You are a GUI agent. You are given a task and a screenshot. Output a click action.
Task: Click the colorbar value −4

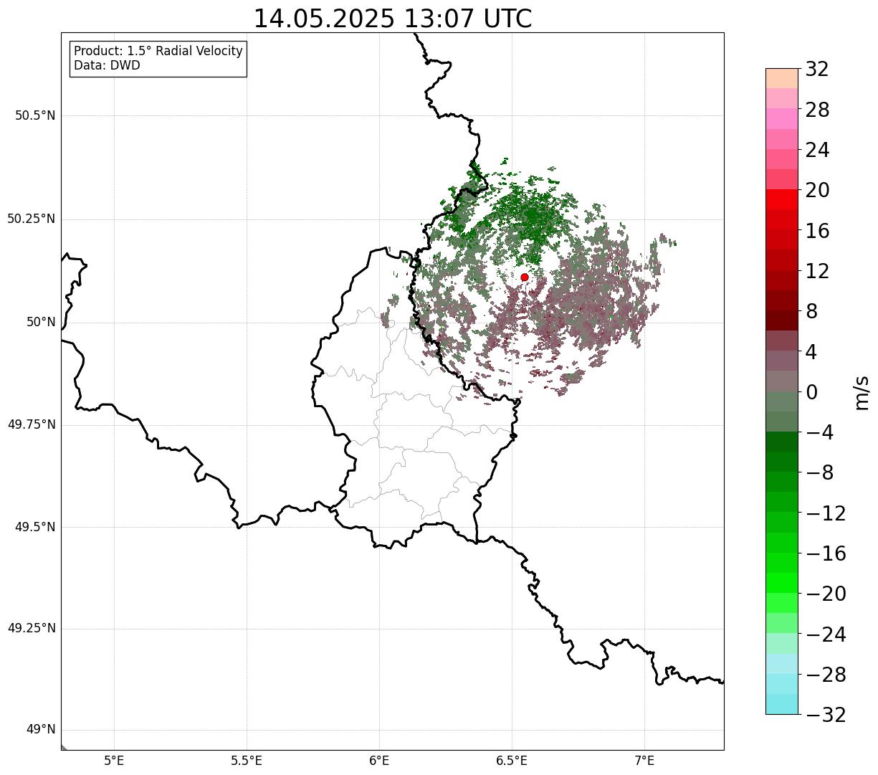tap(819, 432)
